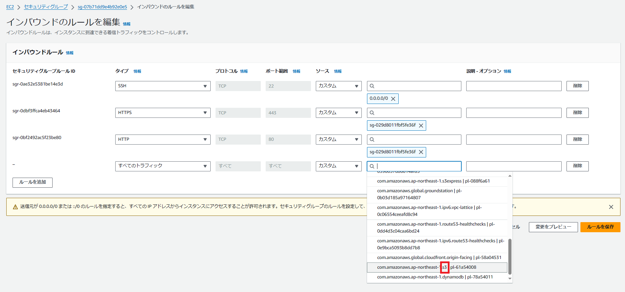Click rule ID sgr-0dbf3ffca4eb43464 text
This screenshot has height=292, width=625.
(36, 111)
